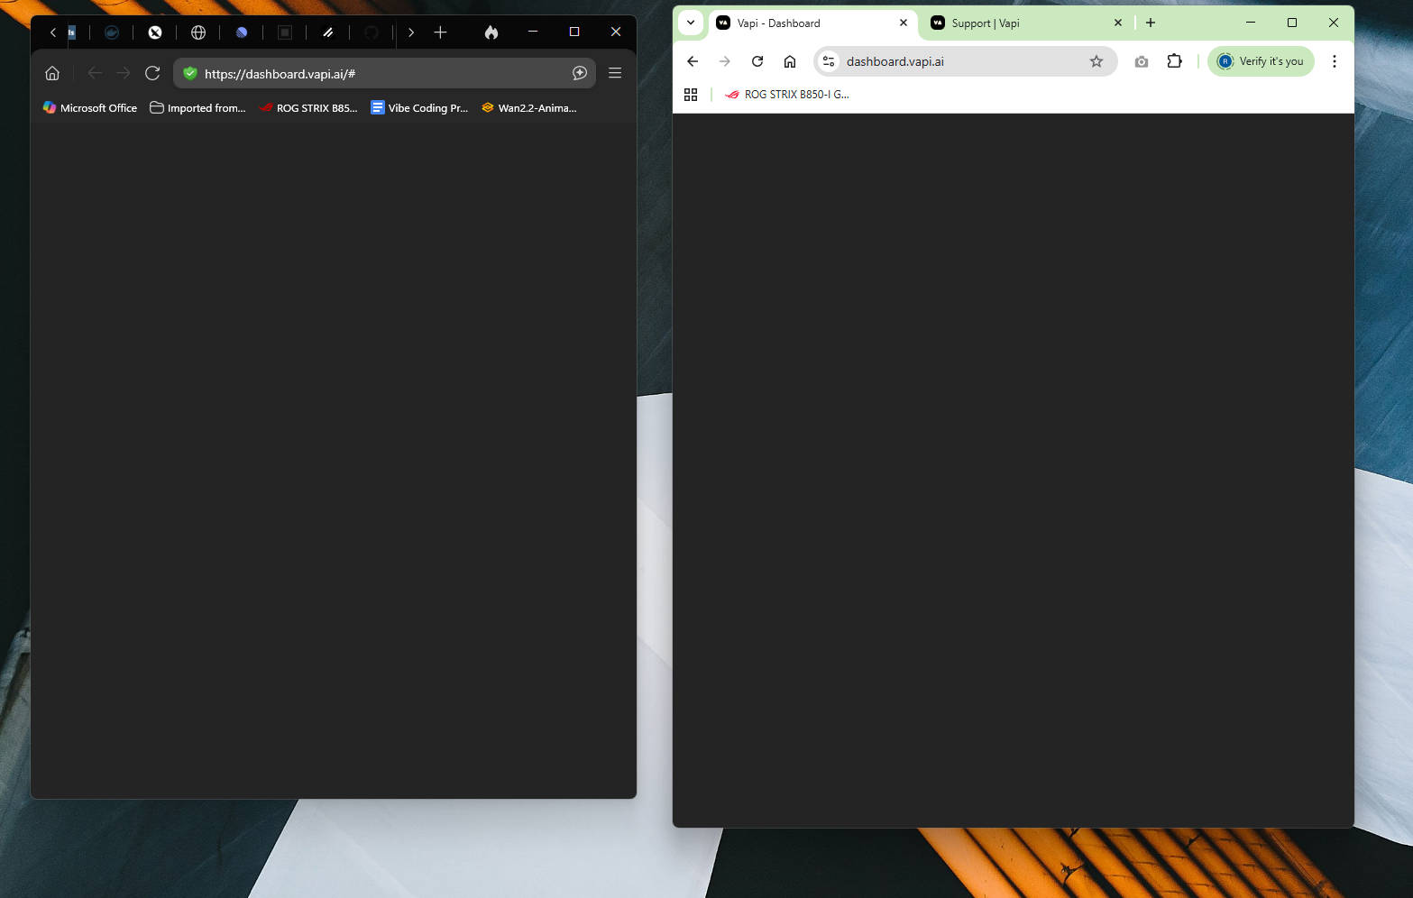Open the Wan2.2-Anima... bookmark
The height and width of the screenshot is (898, 1413).
(x=529, y=107)
